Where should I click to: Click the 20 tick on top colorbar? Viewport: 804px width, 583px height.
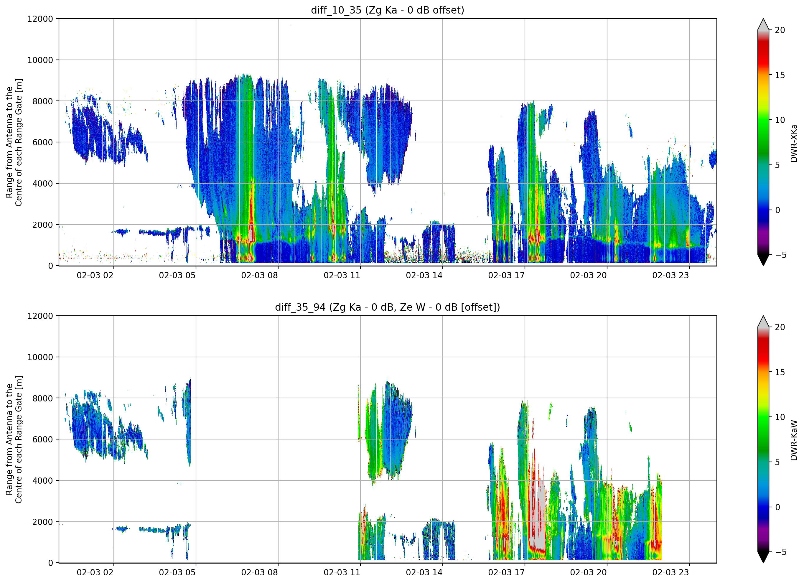(x=780, y=30)
